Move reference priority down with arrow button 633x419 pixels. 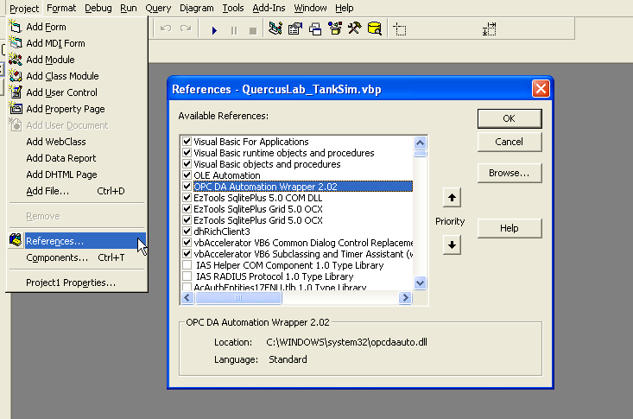pyautogui.click(x=450, y=244)
